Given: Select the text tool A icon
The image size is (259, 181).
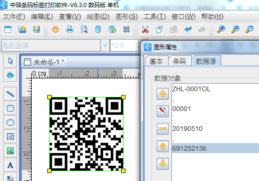Looking at the screenshot, I should click(x=10, y=165).
